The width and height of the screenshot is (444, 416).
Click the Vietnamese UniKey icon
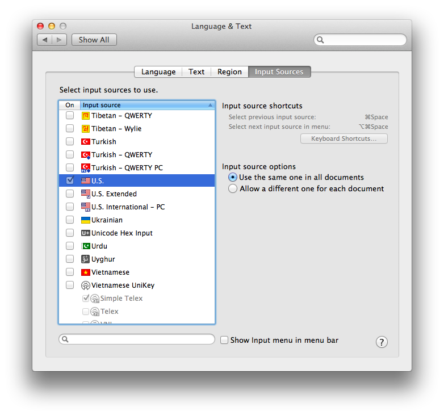pyautogui.click(x=86, y=285)
